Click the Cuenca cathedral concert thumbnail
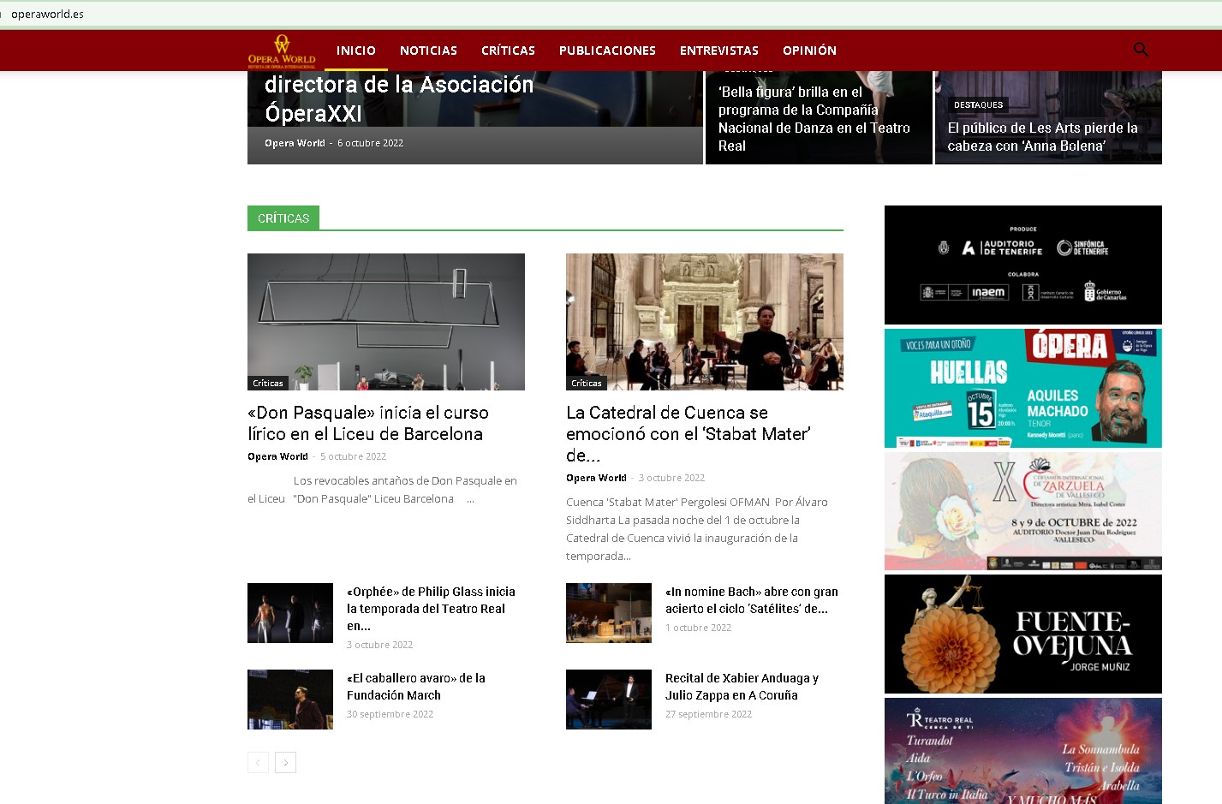Image resolution: width=1222 pixels, height=804 pixels. click(x=705, y=322)
